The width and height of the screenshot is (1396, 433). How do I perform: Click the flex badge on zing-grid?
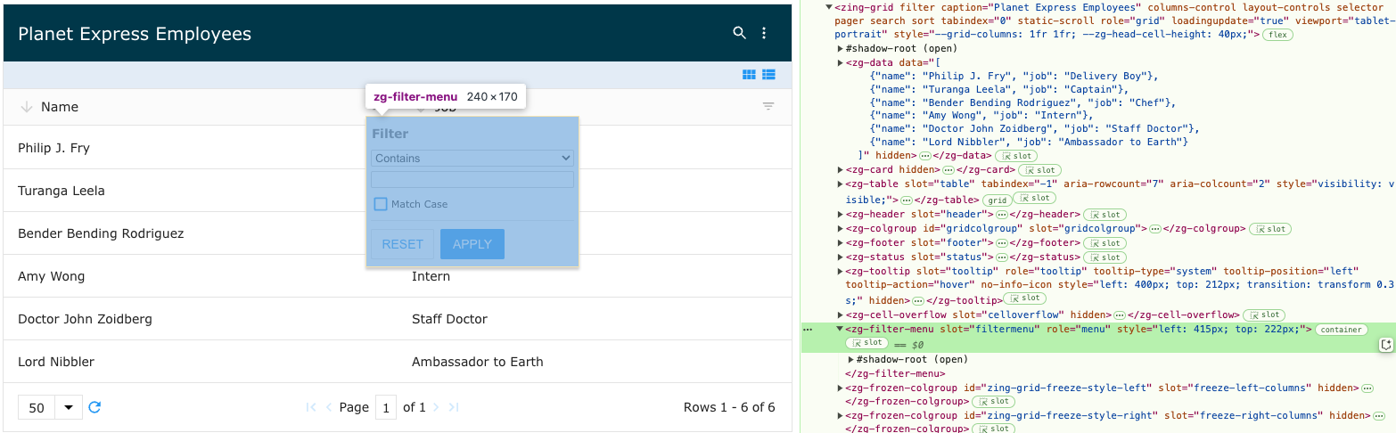1278,34
